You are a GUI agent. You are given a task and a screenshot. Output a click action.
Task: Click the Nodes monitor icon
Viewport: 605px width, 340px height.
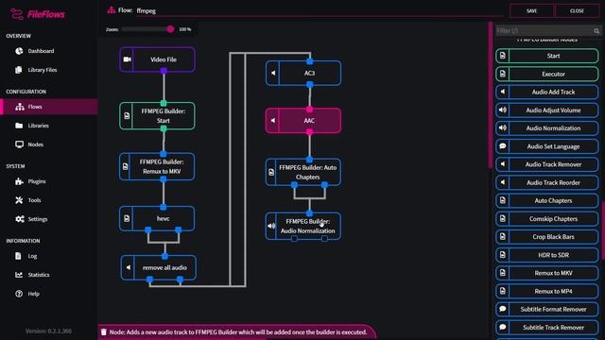pyautogui.click(x=19, y=144)
